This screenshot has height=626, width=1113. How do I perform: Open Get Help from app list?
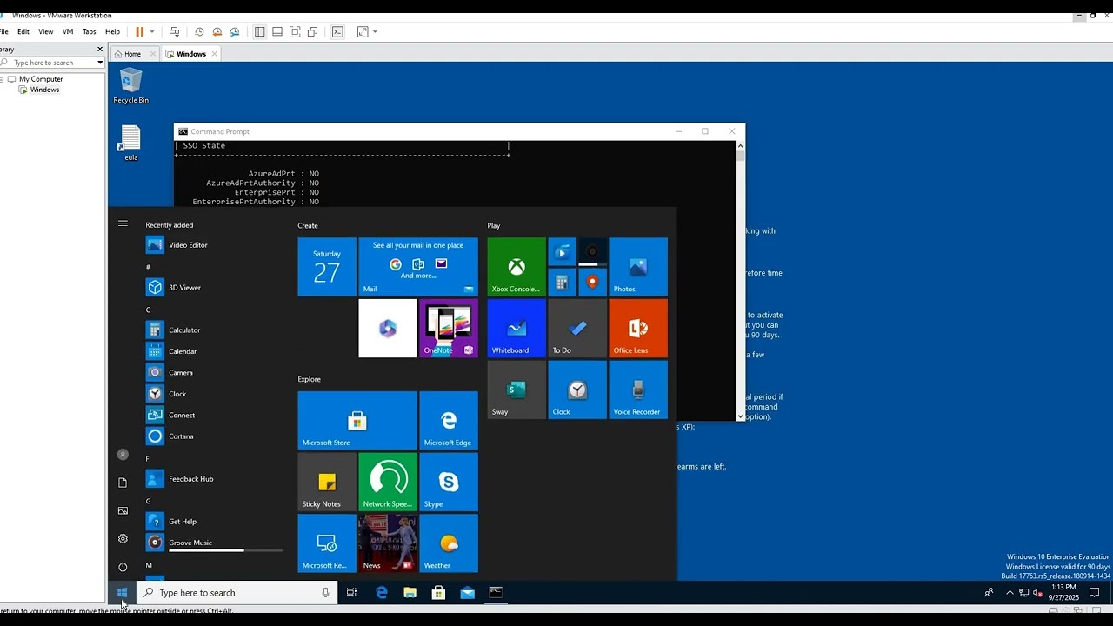[x=215, y=522]
